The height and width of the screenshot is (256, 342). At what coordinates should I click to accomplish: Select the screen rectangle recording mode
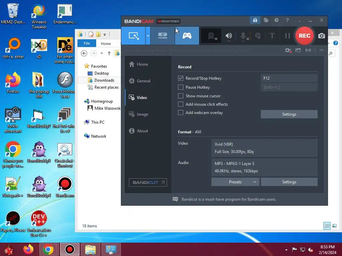point(134,36)
